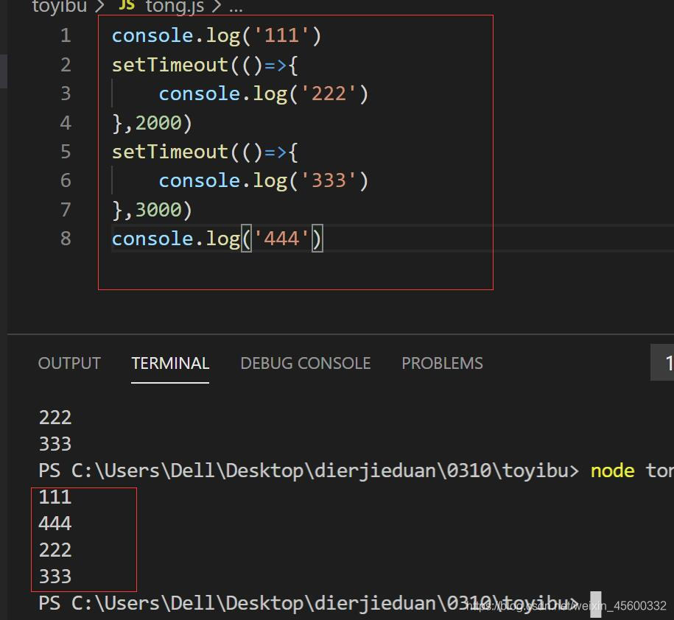Viewport: 674px width, 620px height.
Task: Open the terminal selector dropdown showing 1
Action: click(662, 362)
